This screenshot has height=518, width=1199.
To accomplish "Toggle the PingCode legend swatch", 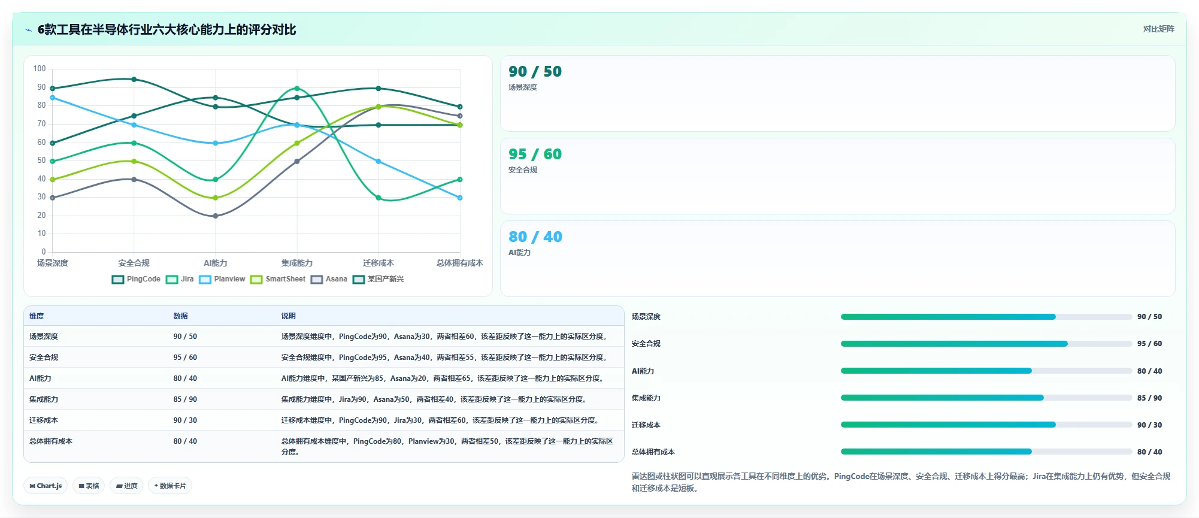I will click(x=118, y=280).
